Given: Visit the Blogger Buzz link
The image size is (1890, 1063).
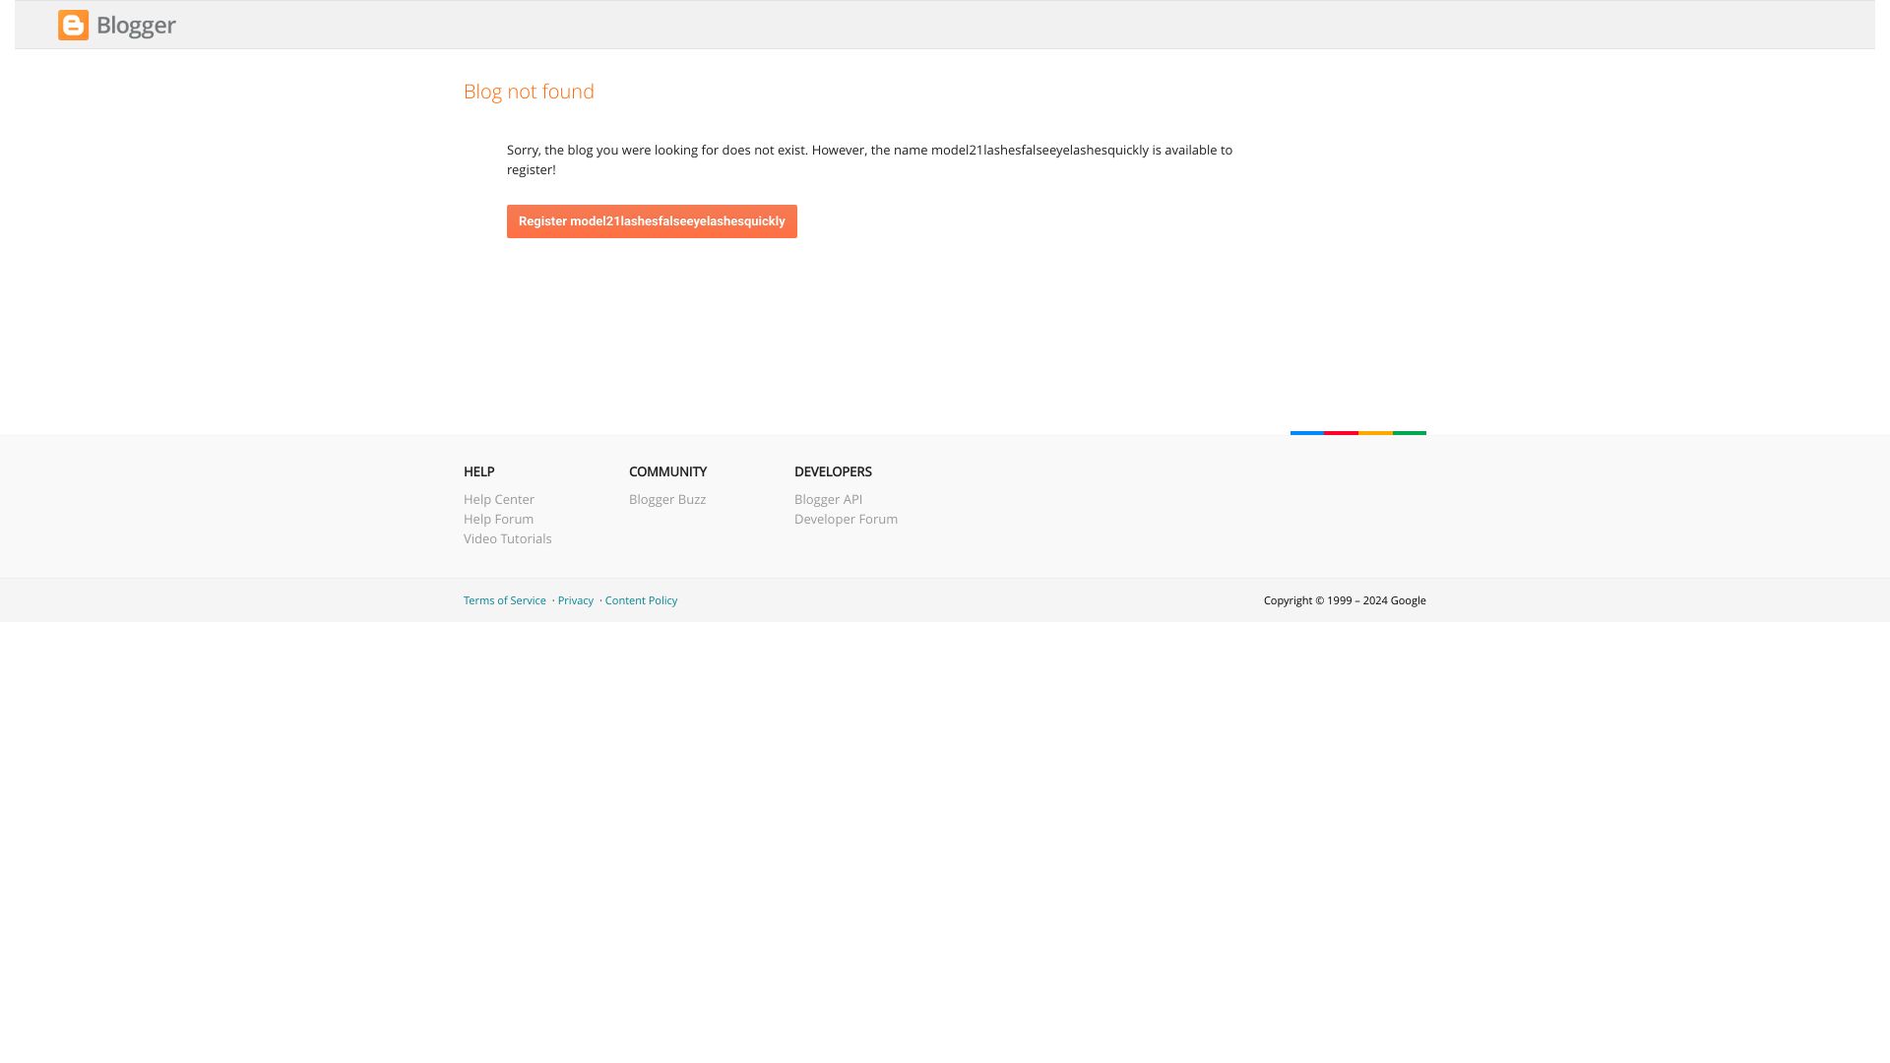Looking at the screenshot, I should pyautogui.click(x=667, y=499).
